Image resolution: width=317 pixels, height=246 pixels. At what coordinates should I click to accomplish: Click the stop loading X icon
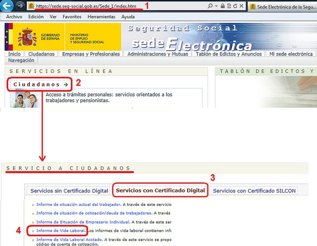coord(242,6)
